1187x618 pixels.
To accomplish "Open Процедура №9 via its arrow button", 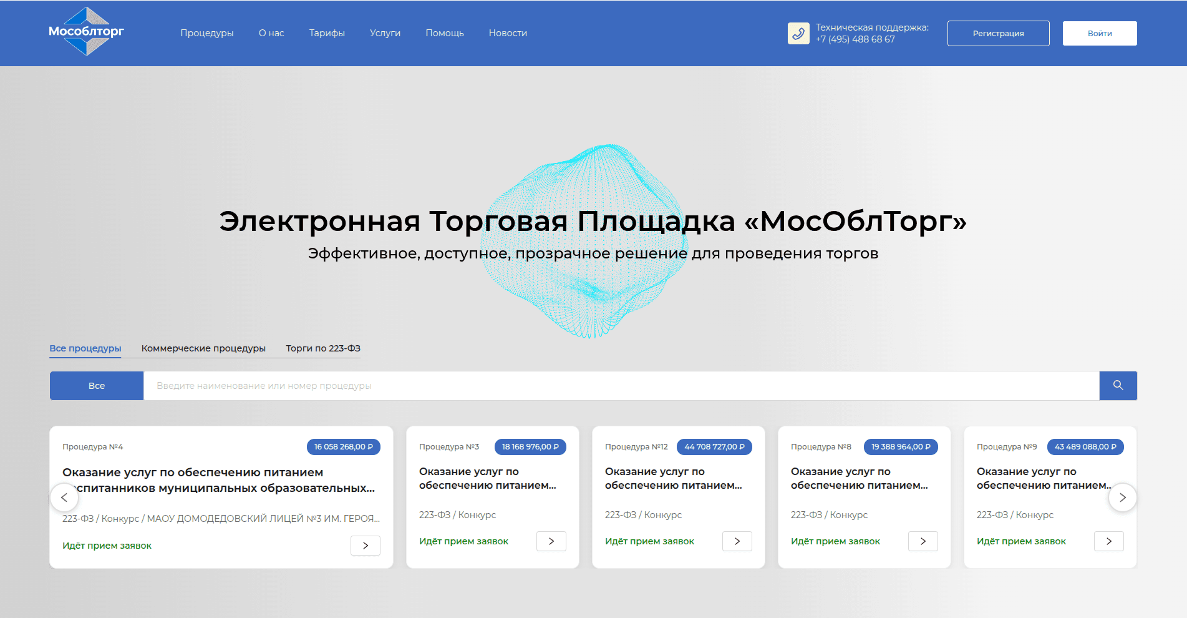I will click(x=1109, y=541).
